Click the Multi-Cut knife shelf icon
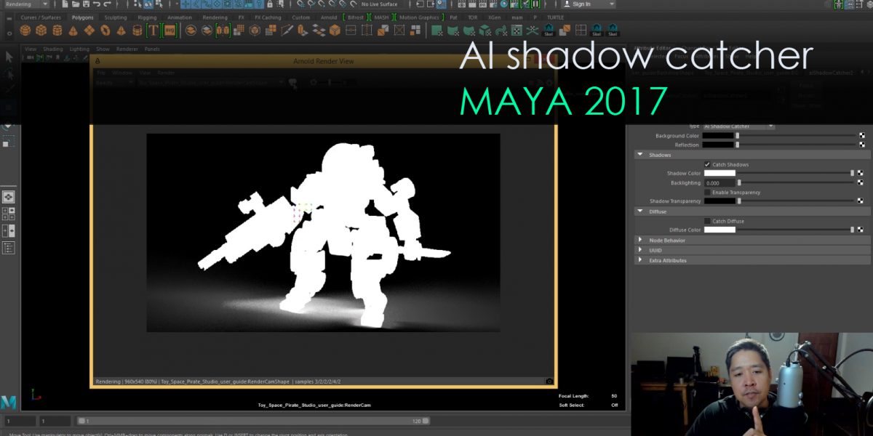Image resolution: width=873 pixels, height=436 pixels. (x=287, y=31)
